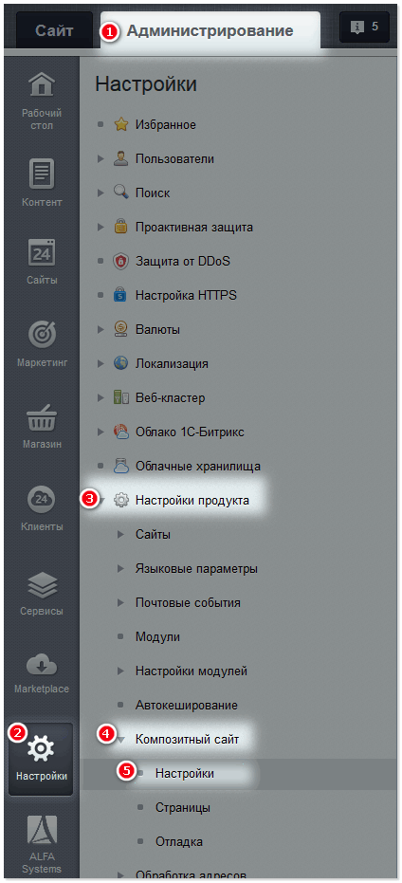Collapse the Композитный сайт arrow

(x=120, y=740)
